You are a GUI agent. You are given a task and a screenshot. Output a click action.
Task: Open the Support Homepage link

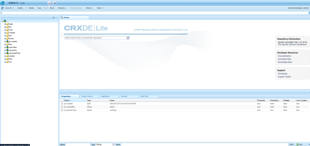[283, 74]
